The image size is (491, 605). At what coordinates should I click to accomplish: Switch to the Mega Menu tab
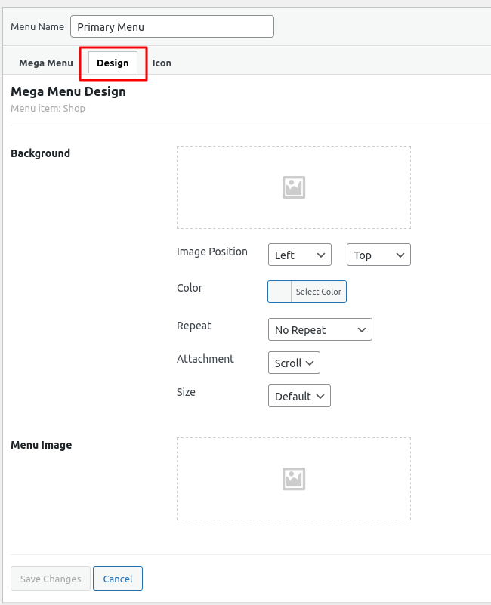[46, 63]
